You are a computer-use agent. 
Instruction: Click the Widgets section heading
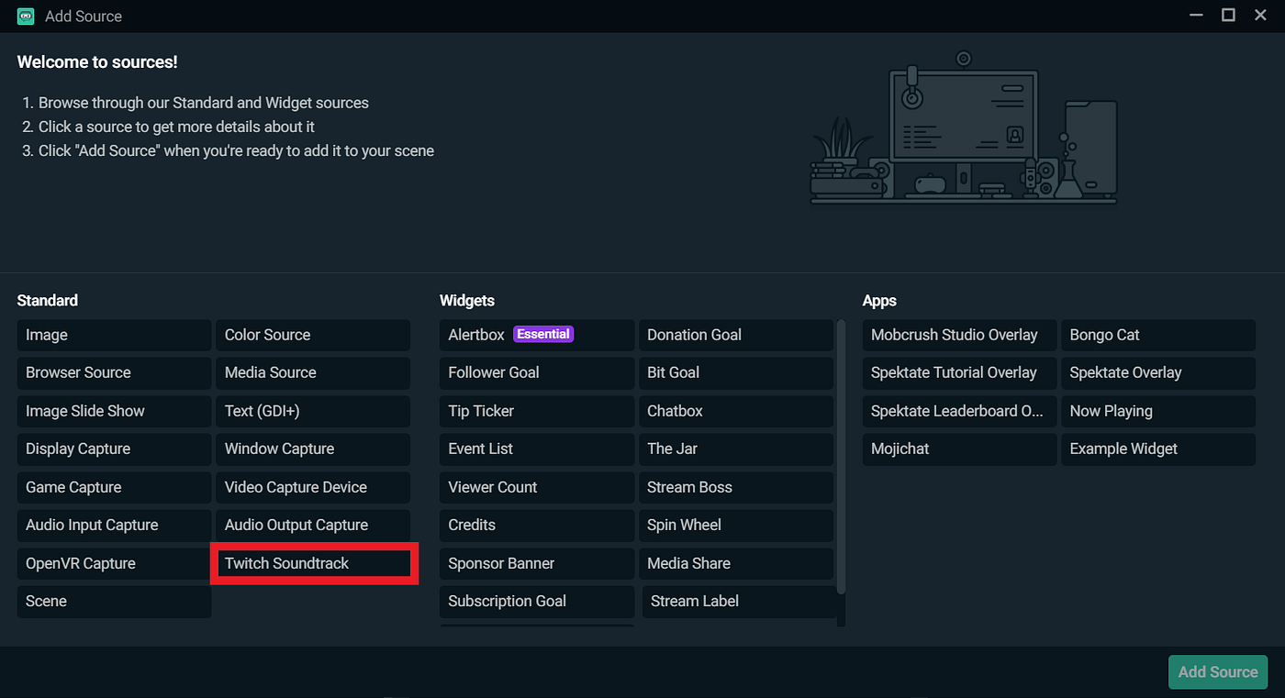[x=467, y=300]
